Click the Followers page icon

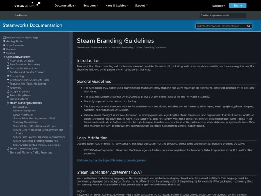[8, 87]
